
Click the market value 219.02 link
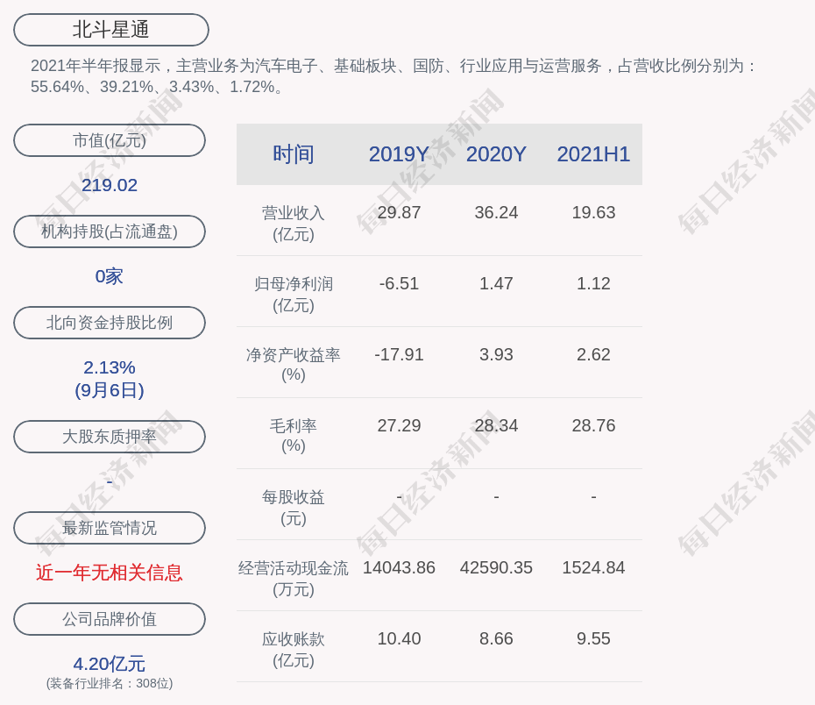(x=109, y=185)
